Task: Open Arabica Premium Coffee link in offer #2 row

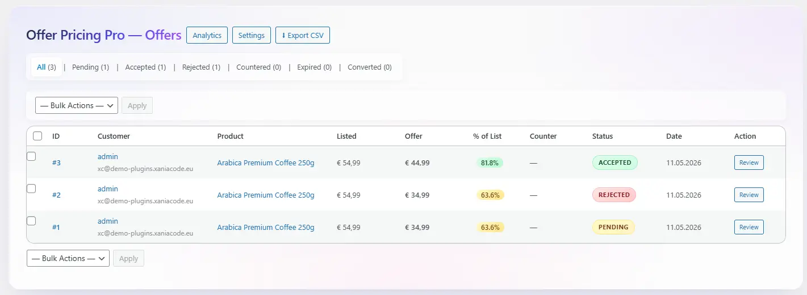Action: coord(266,195)
